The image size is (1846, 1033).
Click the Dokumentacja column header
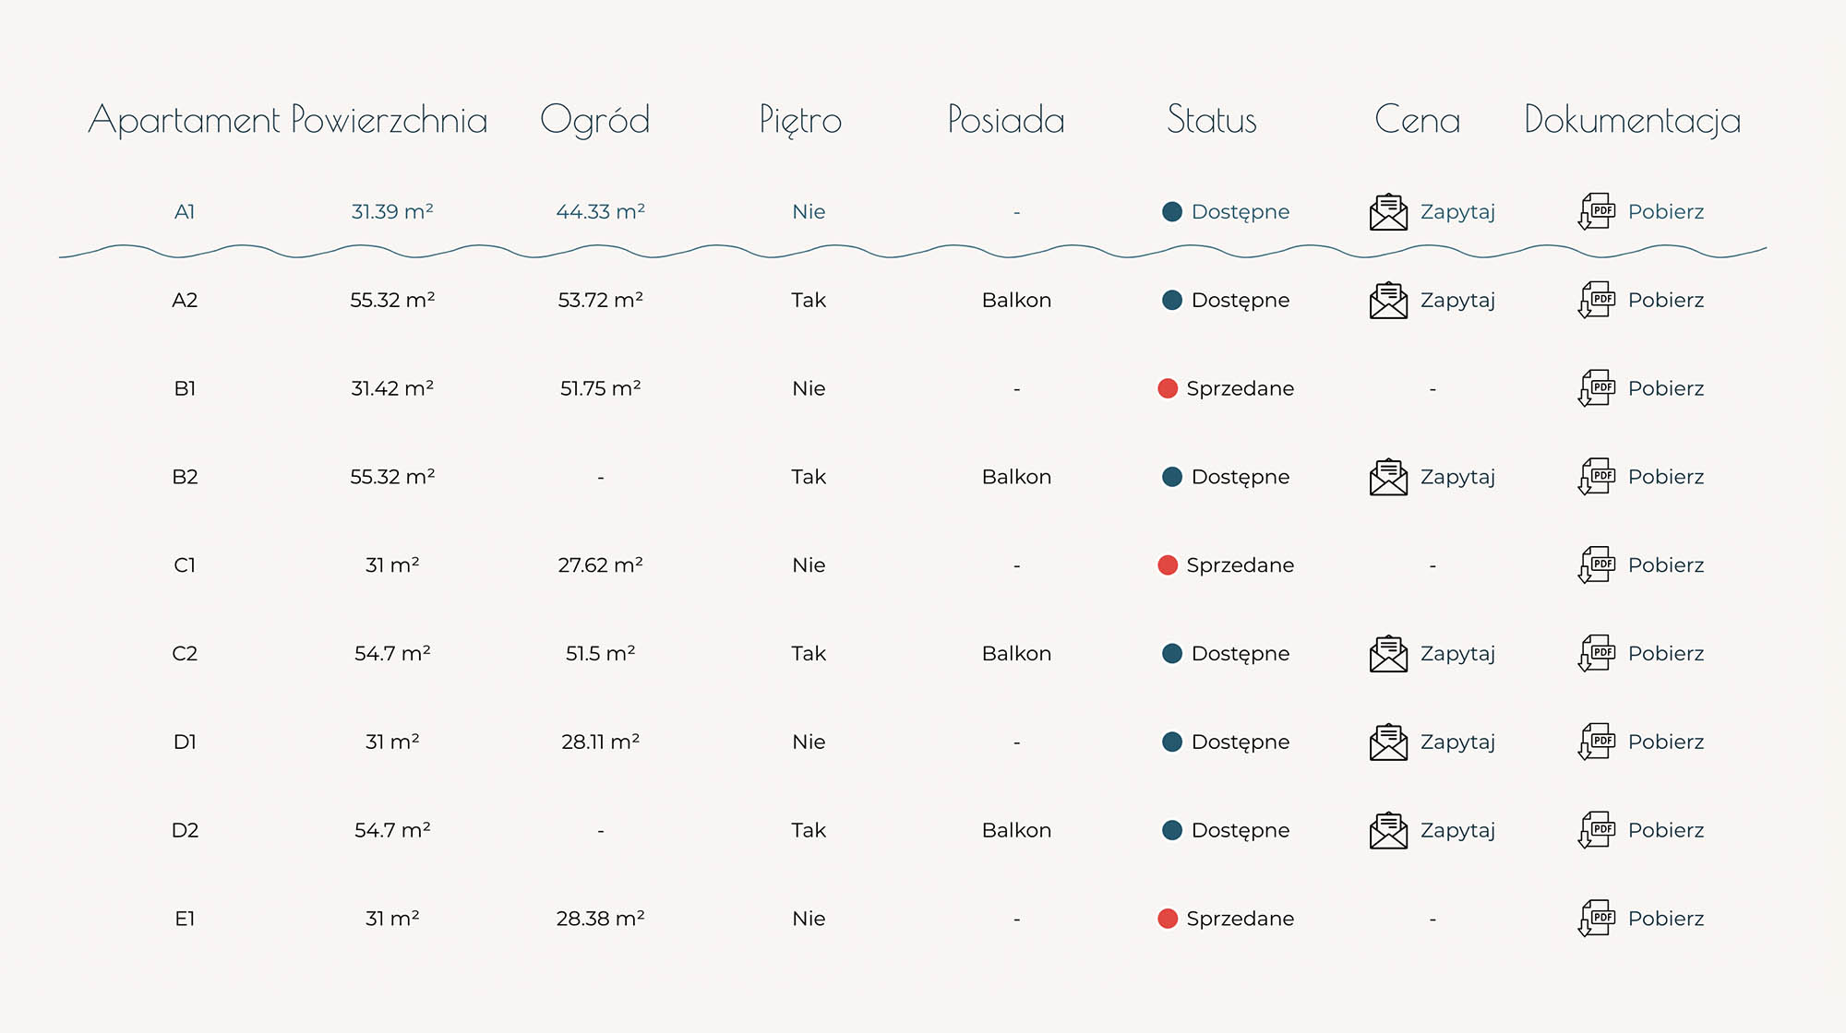(x=1633, y=121)
